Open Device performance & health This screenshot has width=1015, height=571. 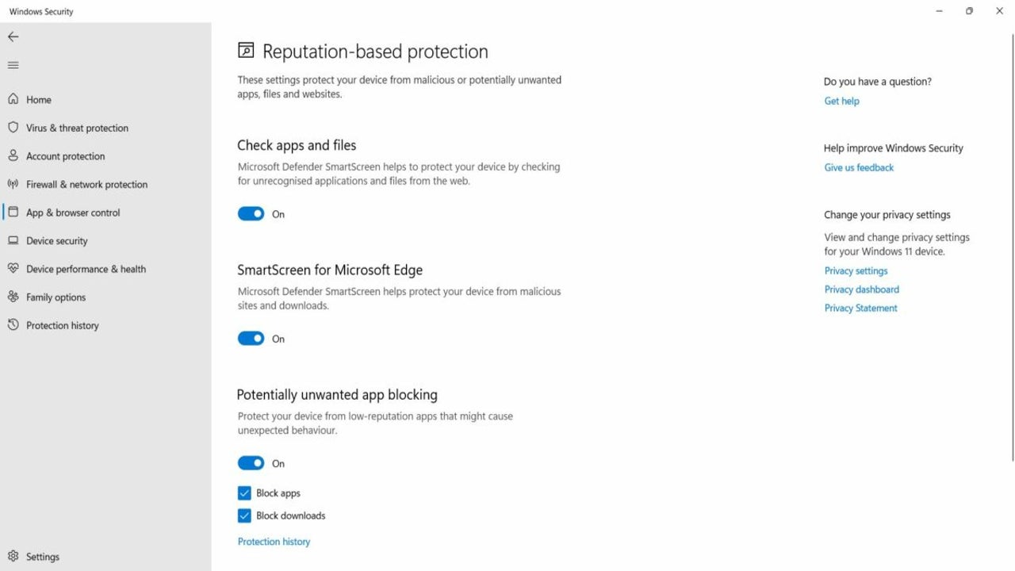point(85,269)
